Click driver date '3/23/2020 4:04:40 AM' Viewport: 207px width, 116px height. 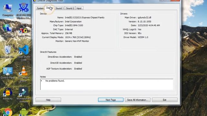click(x=149, y=25)
